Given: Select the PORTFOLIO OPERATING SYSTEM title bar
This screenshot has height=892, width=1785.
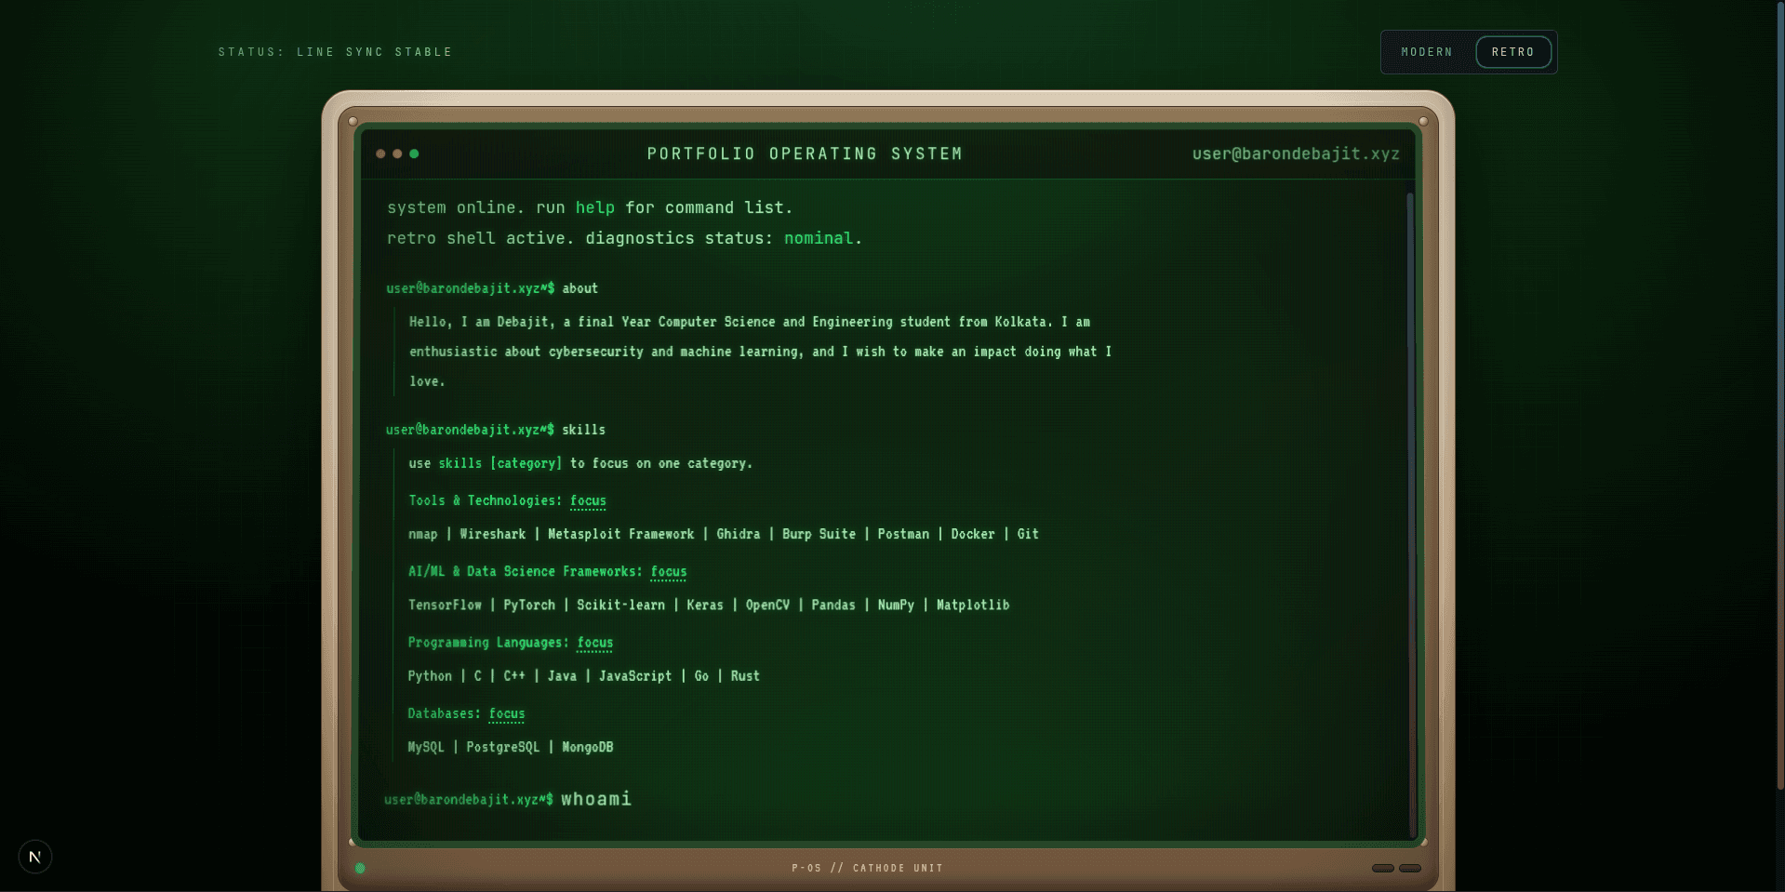Looking at the screenshot, I should 805,153.
